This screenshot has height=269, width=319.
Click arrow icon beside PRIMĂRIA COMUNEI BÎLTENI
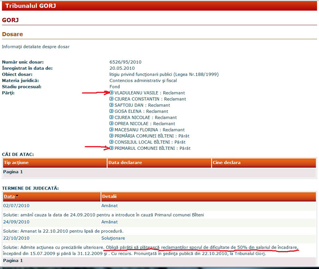pyautogui.click(x=111, y=135)
